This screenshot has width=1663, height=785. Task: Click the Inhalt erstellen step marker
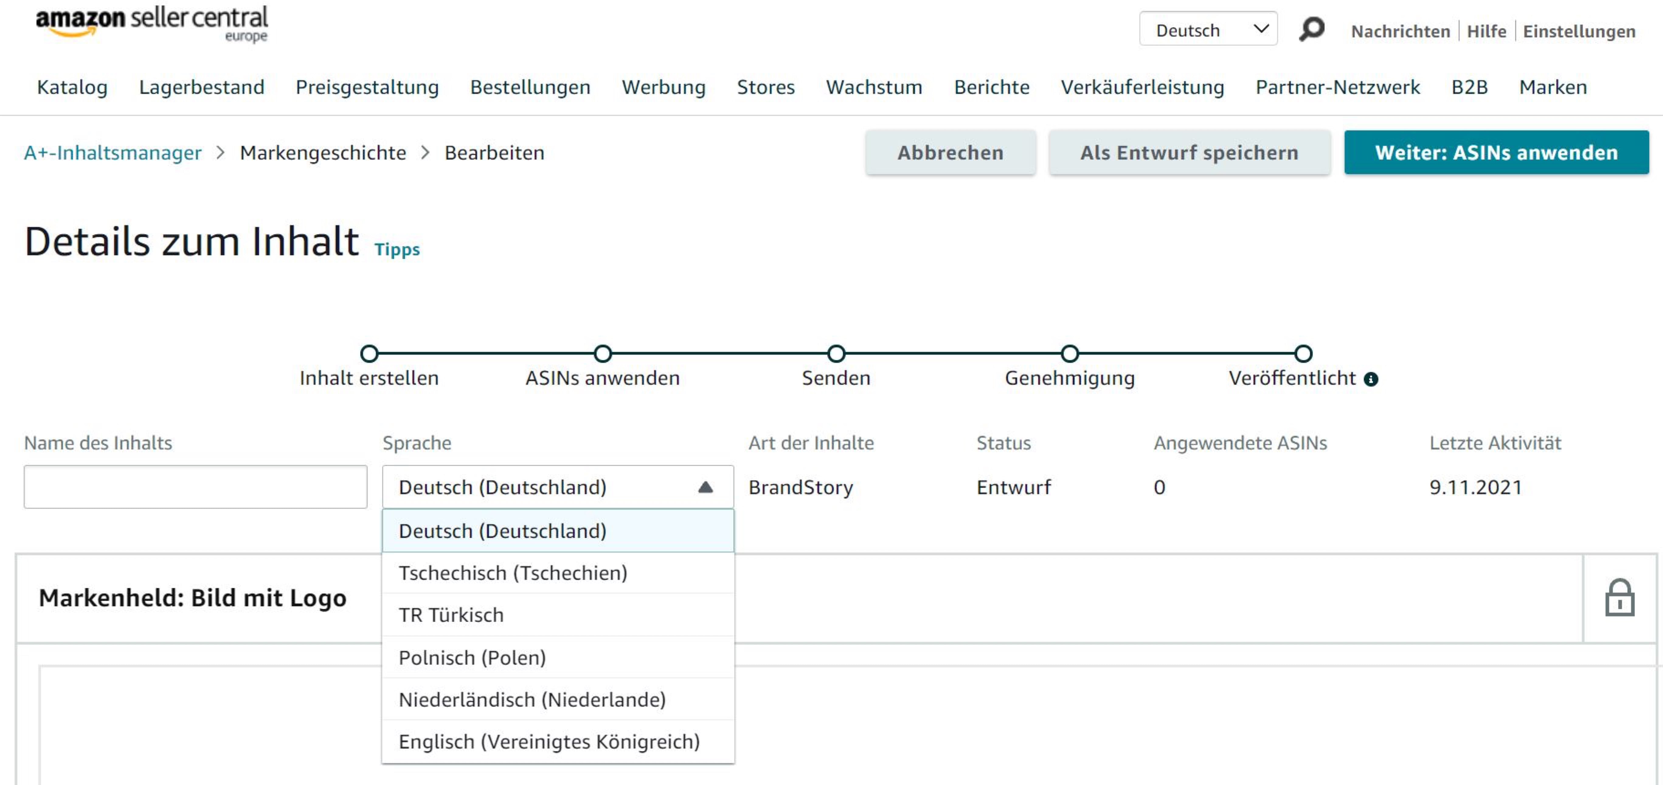click(x=369, y=353)
